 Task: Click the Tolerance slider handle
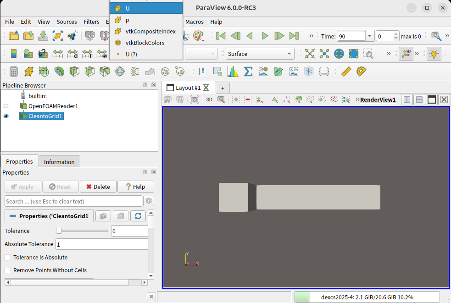pos(59,231)
